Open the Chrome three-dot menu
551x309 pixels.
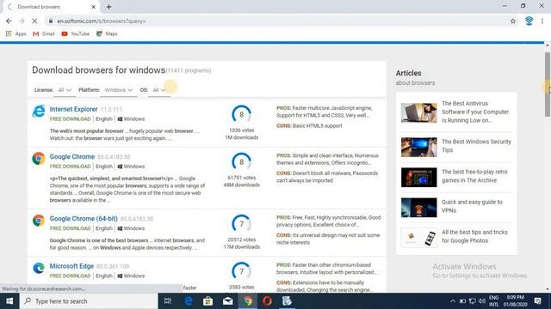point(542,21)
